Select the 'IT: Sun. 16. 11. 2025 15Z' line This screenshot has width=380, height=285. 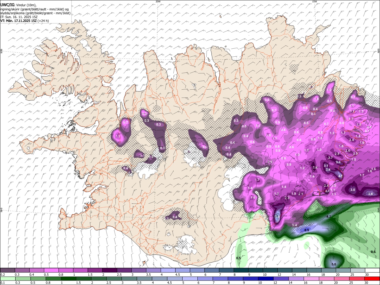(x=19, y=17)
